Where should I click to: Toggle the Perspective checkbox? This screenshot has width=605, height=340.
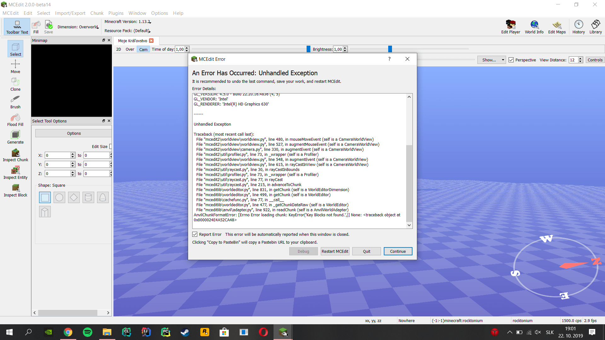point(511,60)
